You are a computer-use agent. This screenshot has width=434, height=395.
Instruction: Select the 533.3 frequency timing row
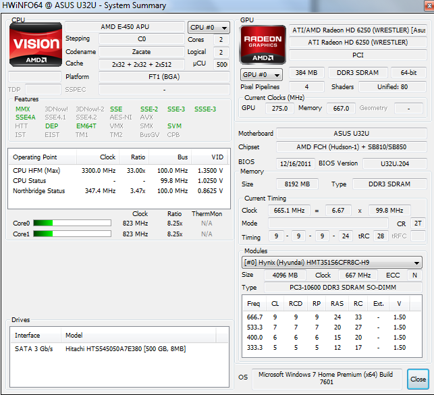point(332,327)
